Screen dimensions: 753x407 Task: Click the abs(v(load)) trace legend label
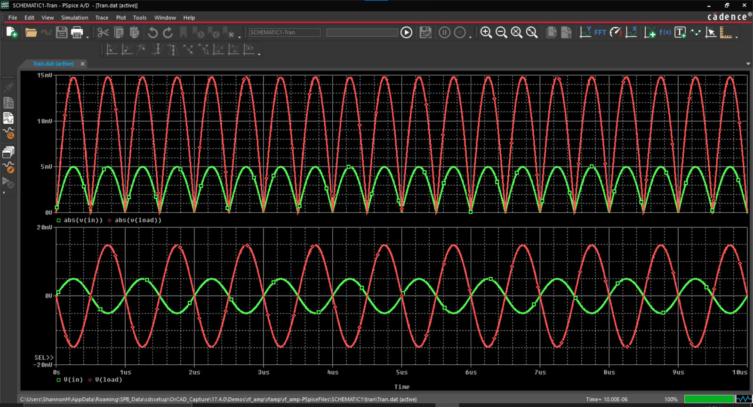coord(138,220)
